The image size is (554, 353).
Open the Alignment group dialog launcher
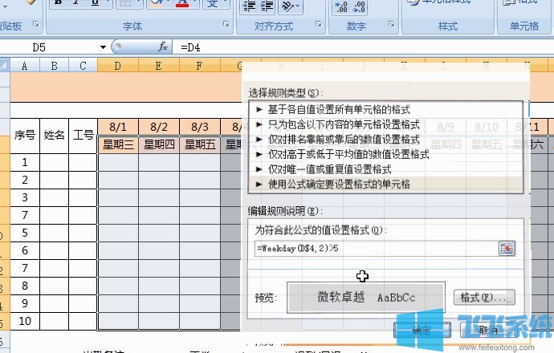(319, 24)
